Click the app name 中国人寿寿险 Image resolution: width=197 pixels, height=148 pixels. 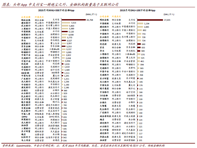53,114
